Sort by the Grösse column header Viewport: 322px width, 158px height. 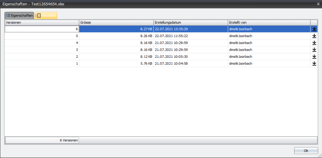(x=116, y=22)
